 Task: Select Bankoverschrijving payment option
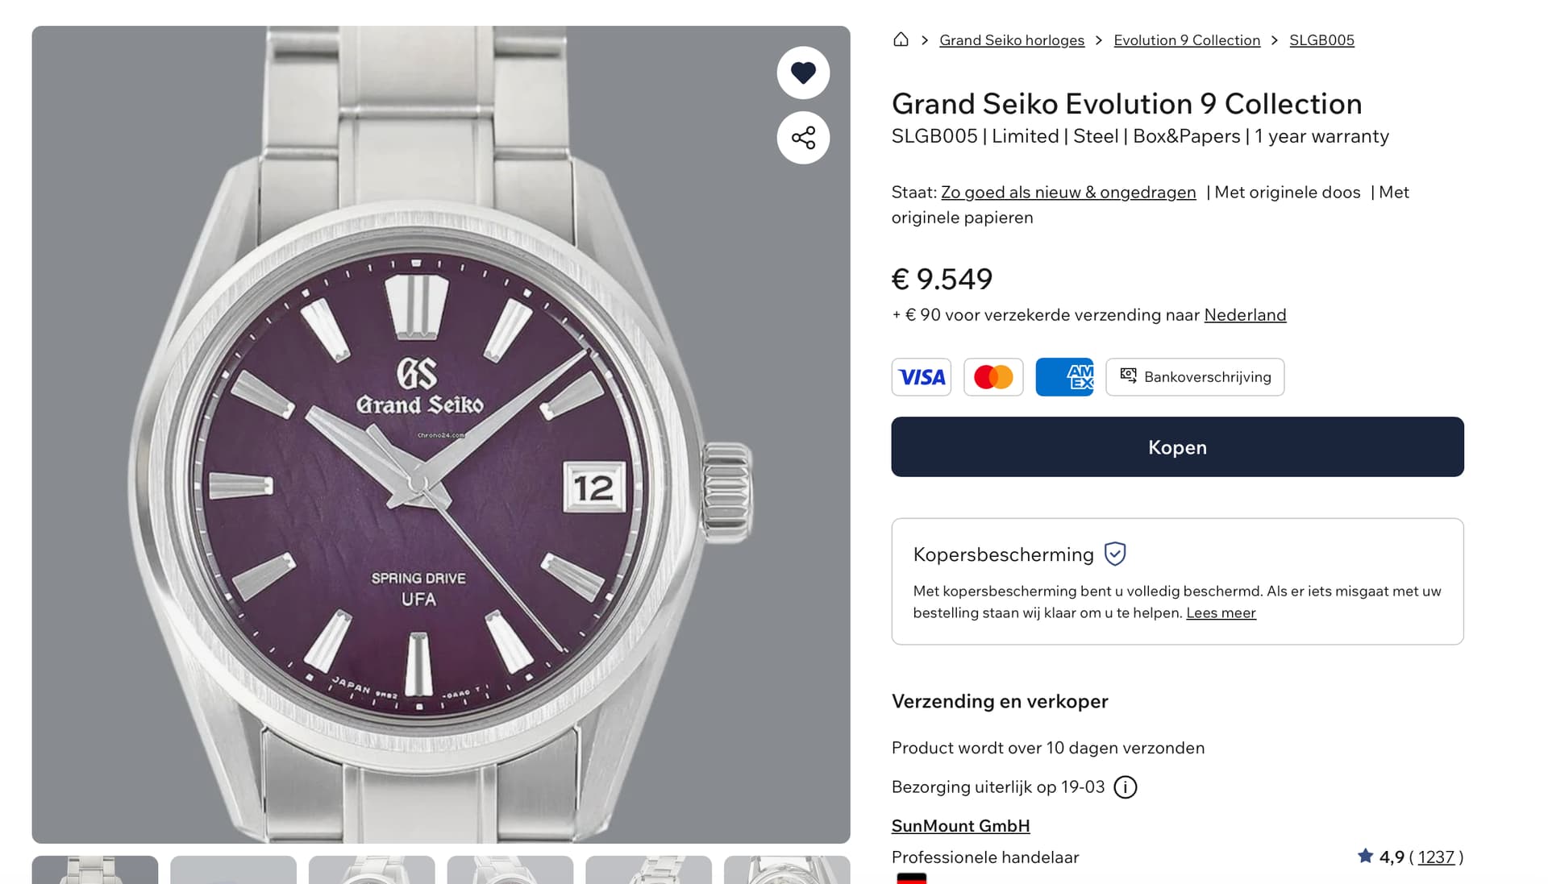coord(1195,377)
